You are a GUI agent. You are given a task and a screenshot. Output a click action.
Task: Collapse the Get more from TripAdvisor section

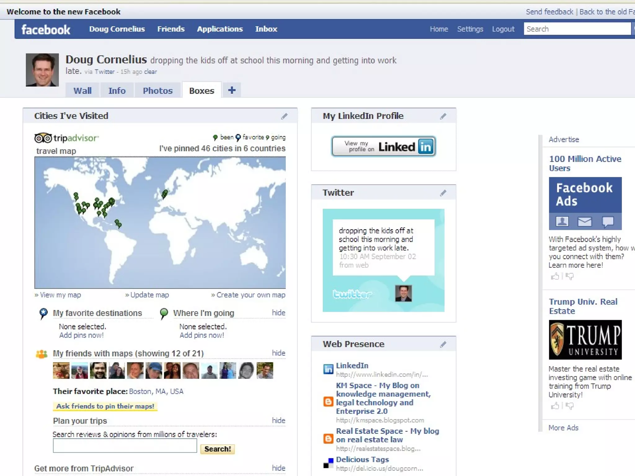(x=278, y=468)
